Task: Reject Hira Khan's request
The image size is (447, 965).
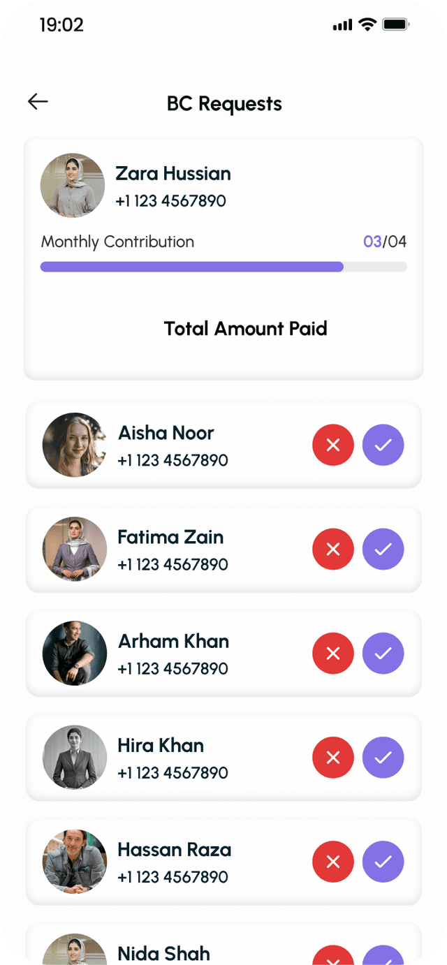Action: pos(333,758)
